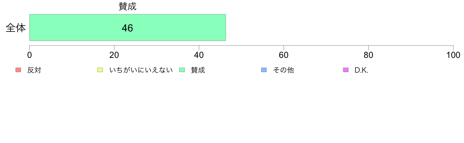The image size is (464, 143).
Task: Click the green 賛成 legend swatch
Action: (x=182, y=70)
